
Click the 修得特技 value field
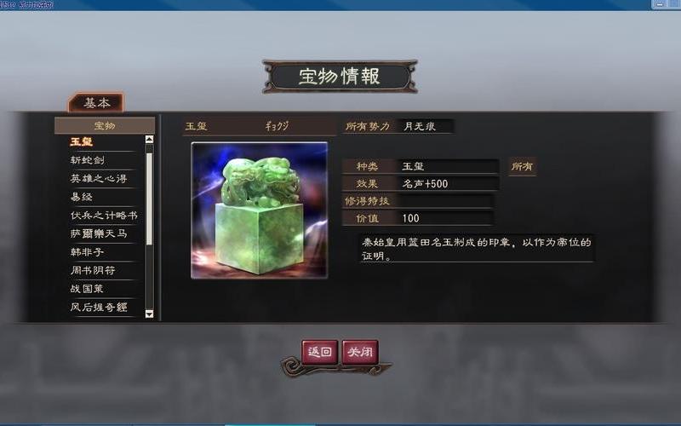[x=445, y=201]
